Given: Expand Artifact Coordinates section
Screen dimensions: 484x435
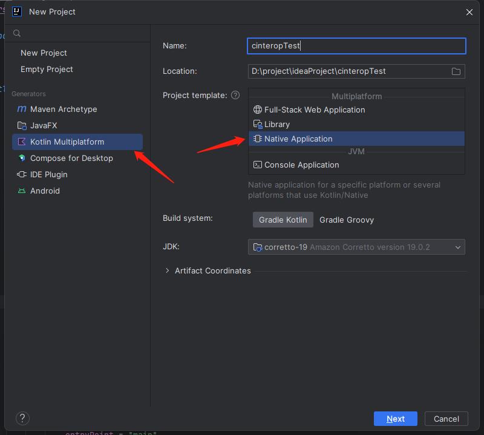Looking at the screenshot, I should coord(167,270).
